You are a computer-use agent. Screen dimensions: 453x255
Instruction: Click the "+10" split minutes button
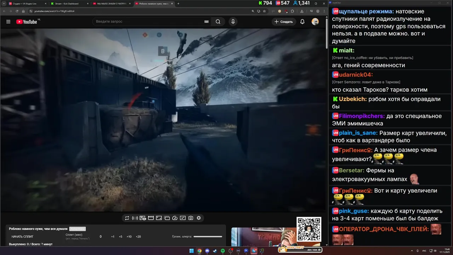pyautogui.click(x=129, y=237)
